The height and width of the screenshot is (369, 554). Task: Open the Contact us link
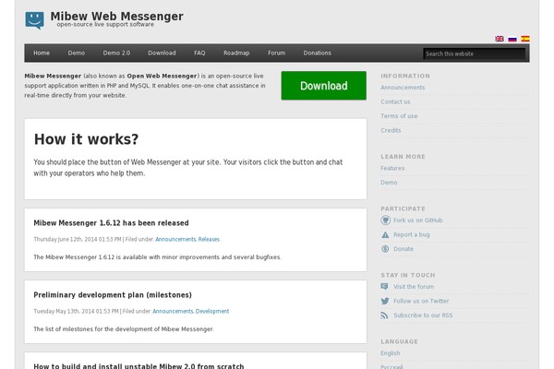[x=395, y=101]
